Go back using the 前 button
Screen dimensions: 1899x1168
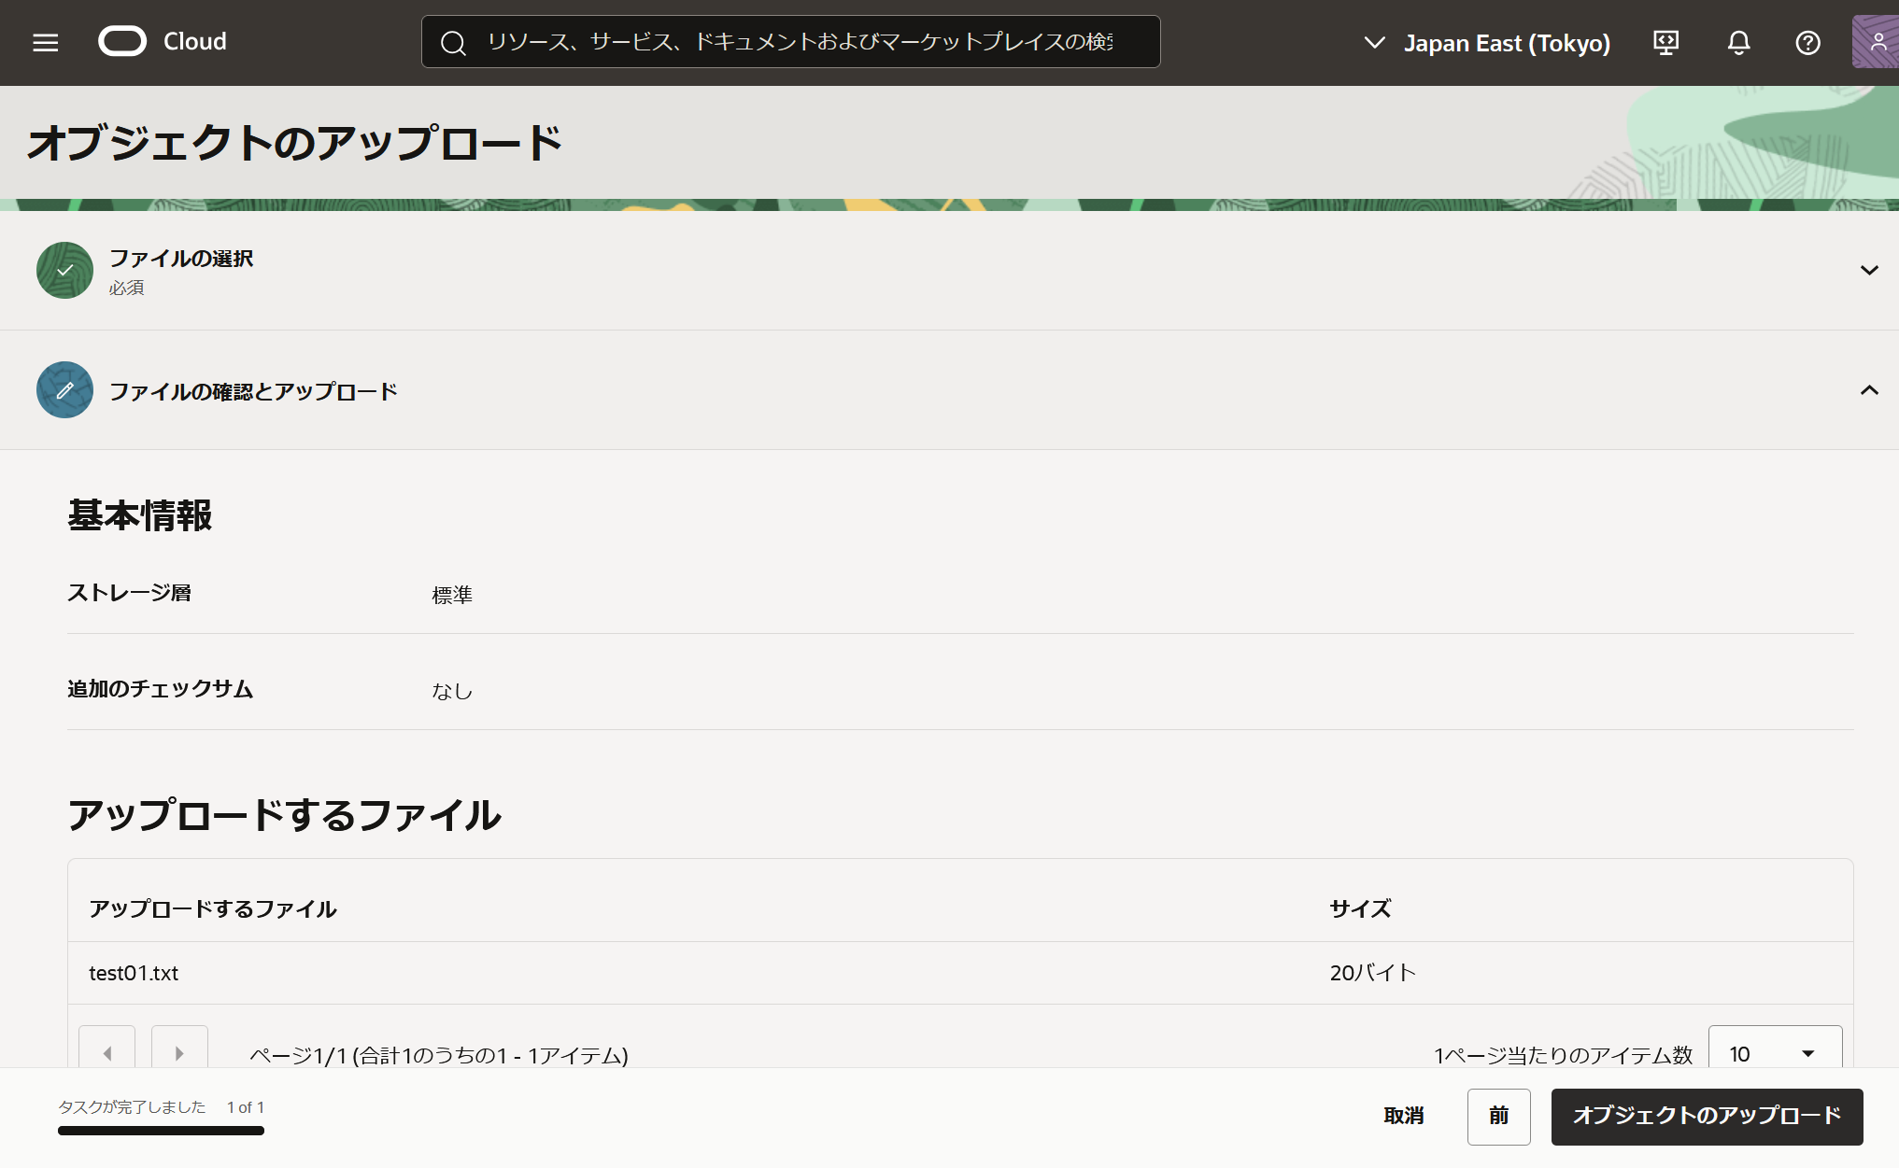coord(1498,1116)
